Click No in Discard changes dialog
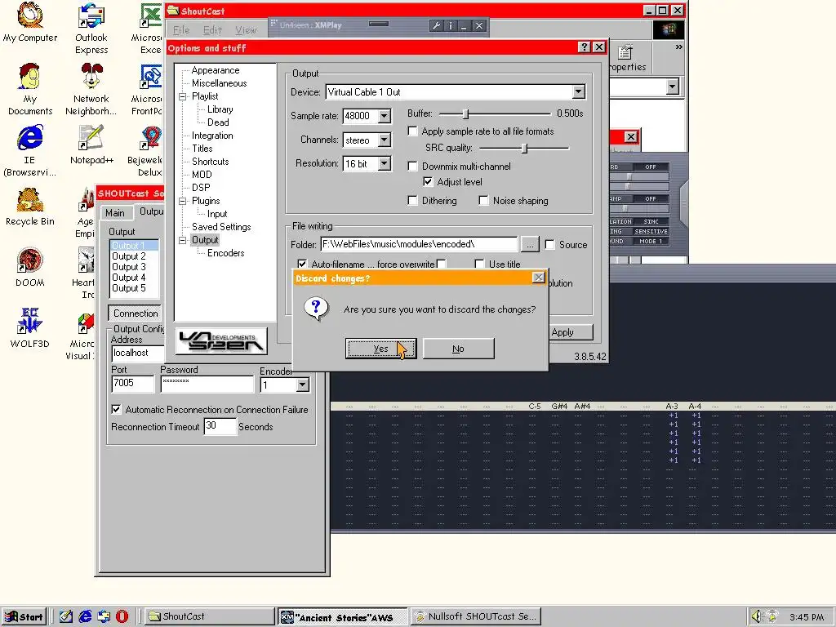836x627 pixels. (x=459, y=349)
